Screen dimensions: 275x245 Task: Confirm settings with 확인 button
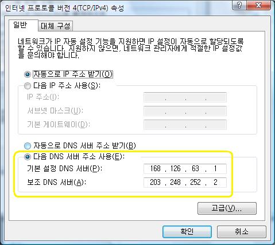(187, 232)
